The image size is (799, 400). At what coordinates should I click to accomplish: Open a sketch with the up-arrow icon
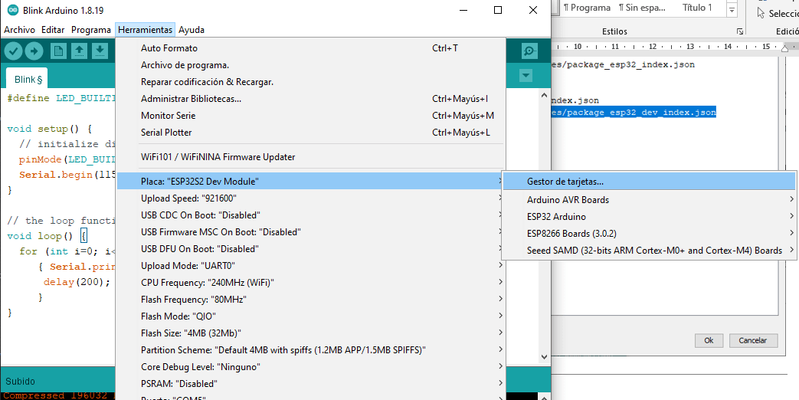click(80, 51)
